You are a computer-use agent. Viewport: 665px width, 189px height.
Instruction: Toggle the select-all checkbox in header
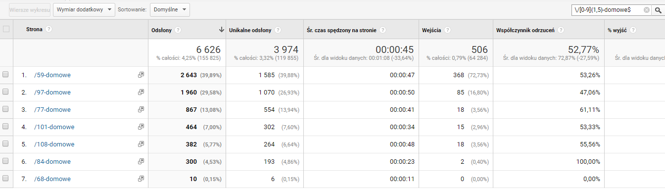click(6, 29)
